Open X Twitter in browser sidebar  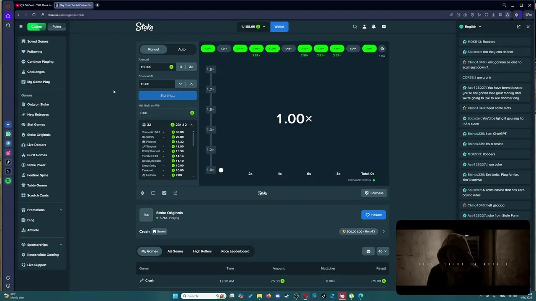coord(8,171)
